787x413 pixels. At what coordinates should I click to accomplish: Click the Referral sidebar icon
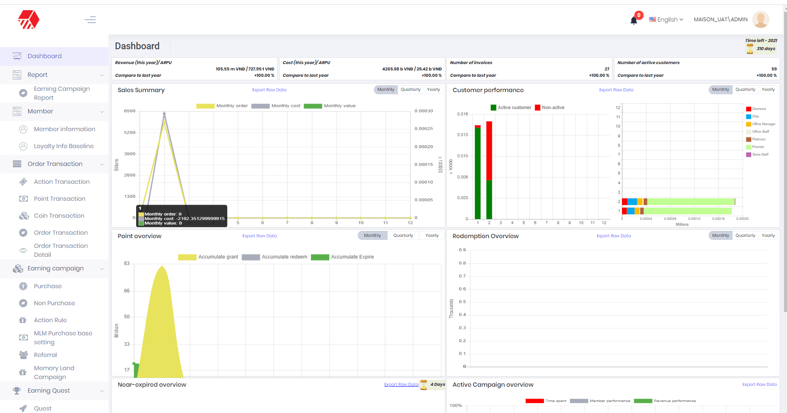[23, 355]
